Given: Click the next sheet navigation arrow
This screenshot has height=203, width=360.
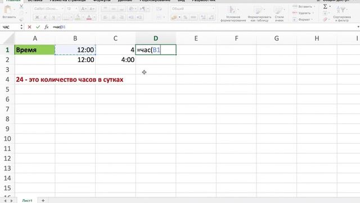Looking at the screenshot, I should pos(11,201).
